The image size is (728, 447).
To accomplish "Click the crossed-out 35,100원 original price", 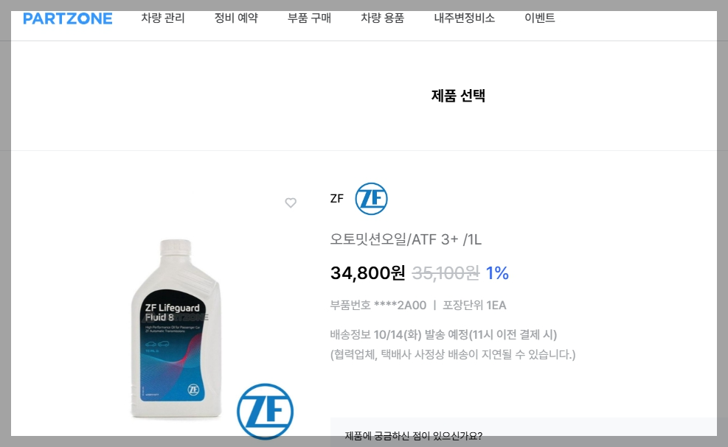I will [x=446, y=272].
